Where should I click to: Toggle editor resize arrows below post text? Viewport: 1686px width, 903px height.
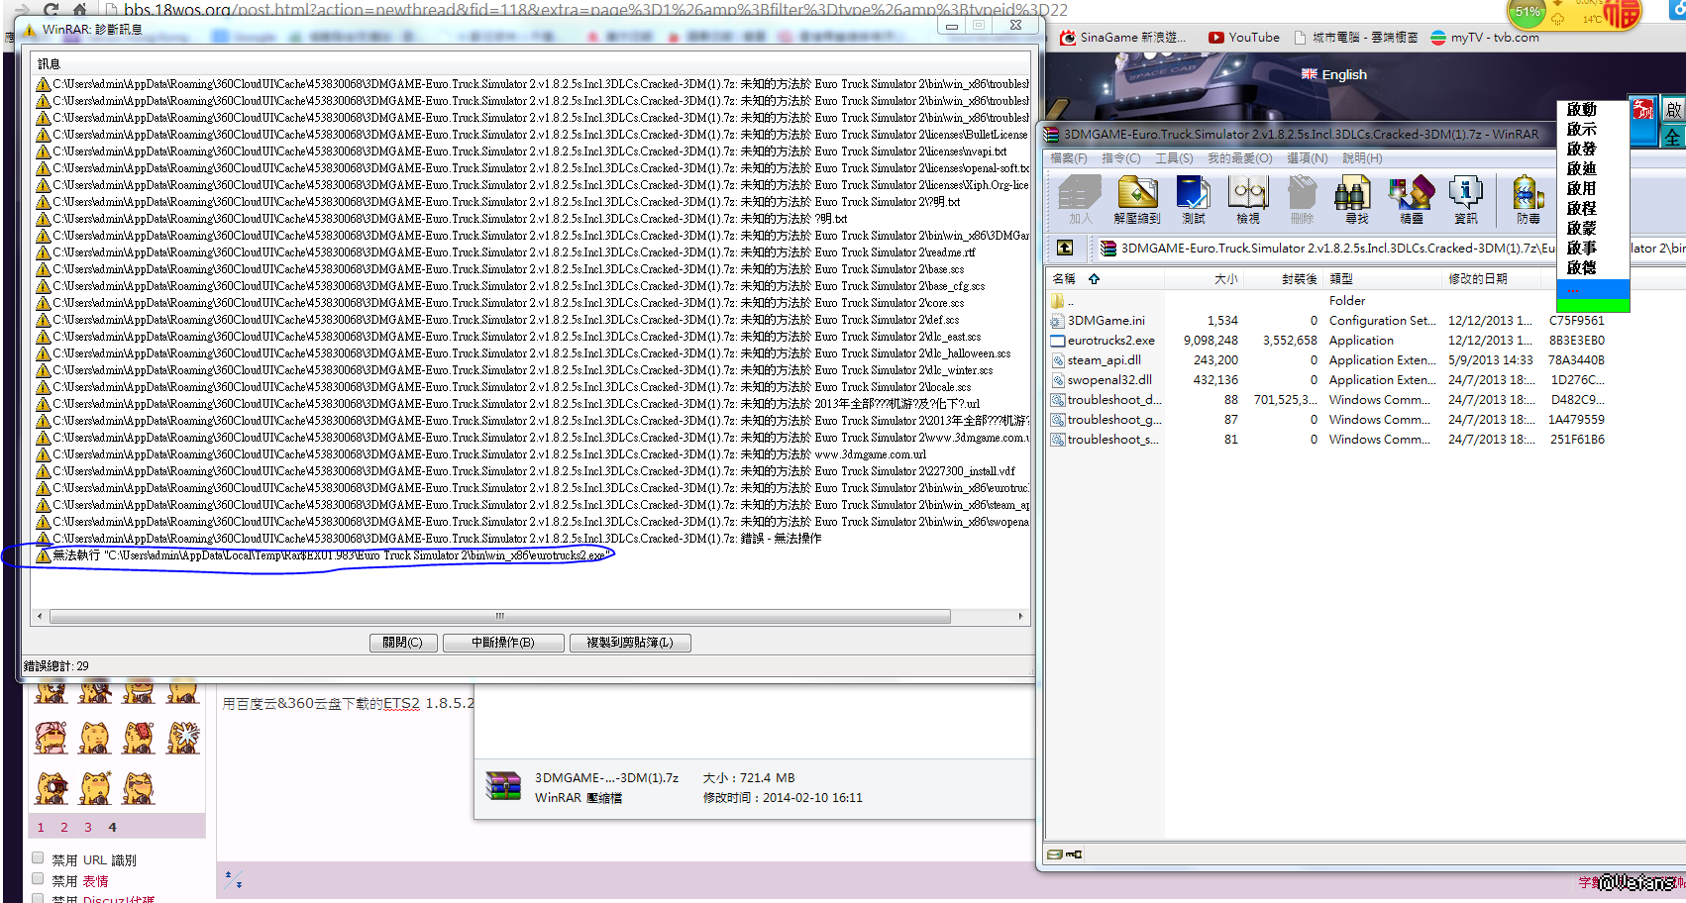point(233,879)
